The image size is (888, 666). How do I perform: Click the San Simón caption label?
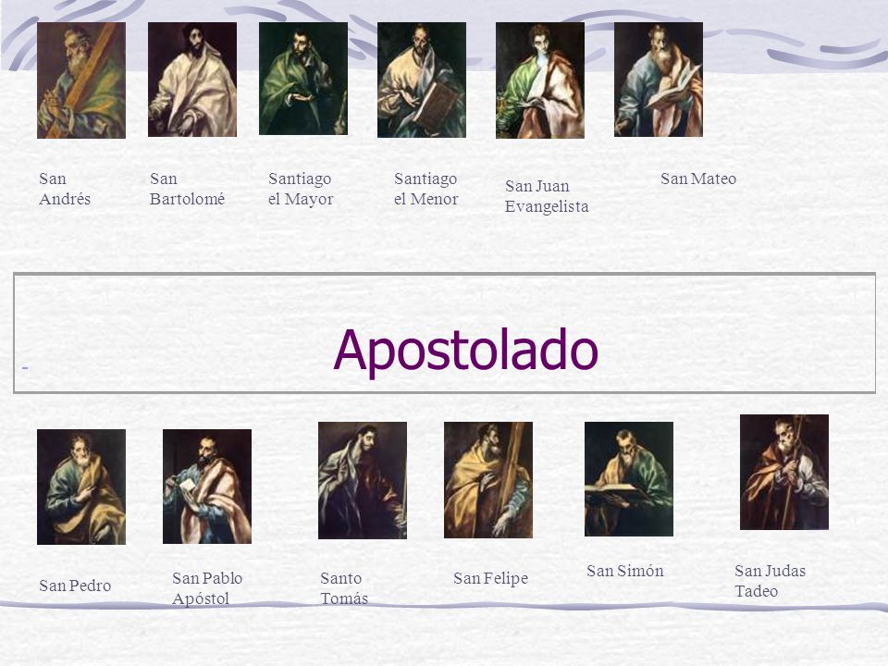pyautogui.click(x=624, y=571)
